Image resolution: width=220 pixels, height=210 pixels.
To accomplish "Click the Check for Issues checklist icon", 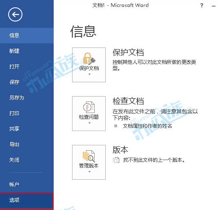I will tap(89, 107).
